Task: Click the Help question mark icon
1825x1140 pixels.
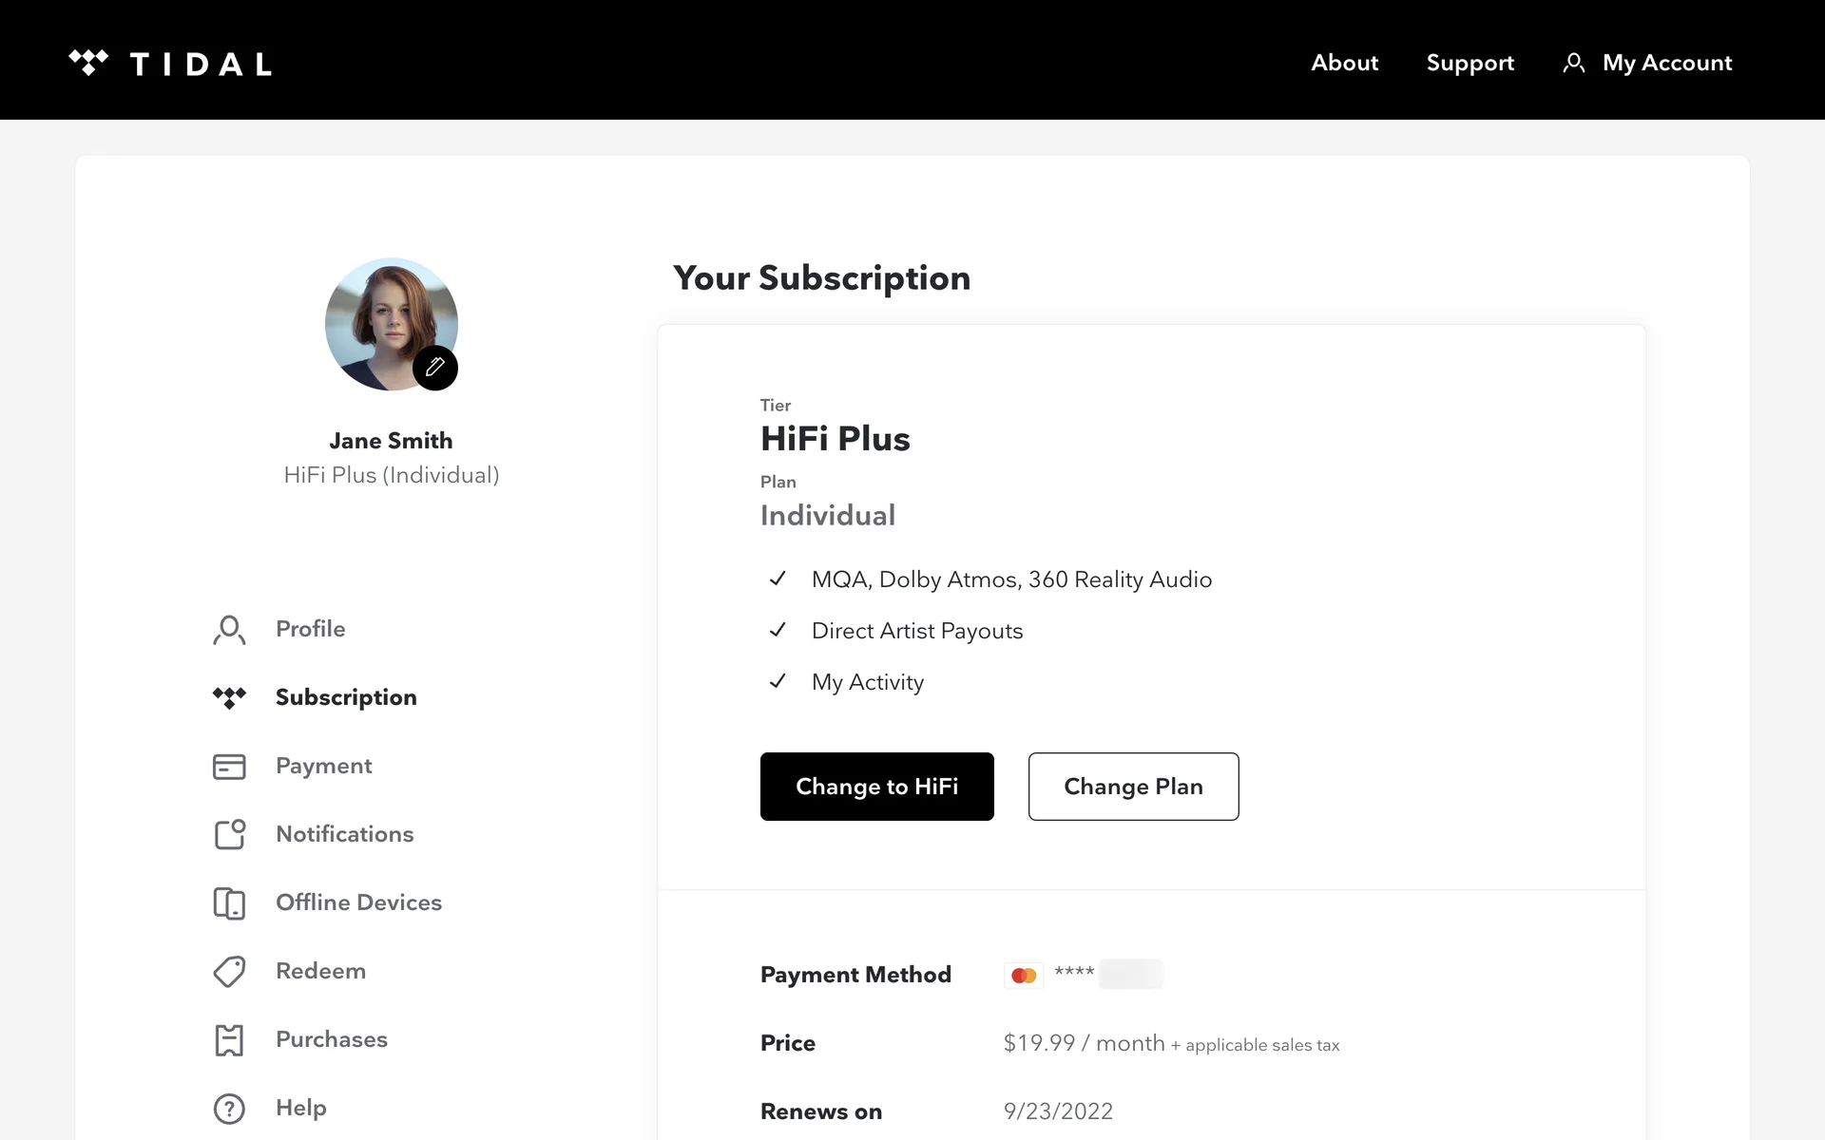Action: click(x=229, y=1109)
